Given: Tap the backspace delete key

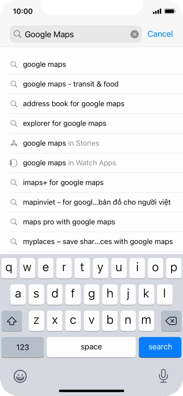Looking at the screenshot, I should pos(171,321).
